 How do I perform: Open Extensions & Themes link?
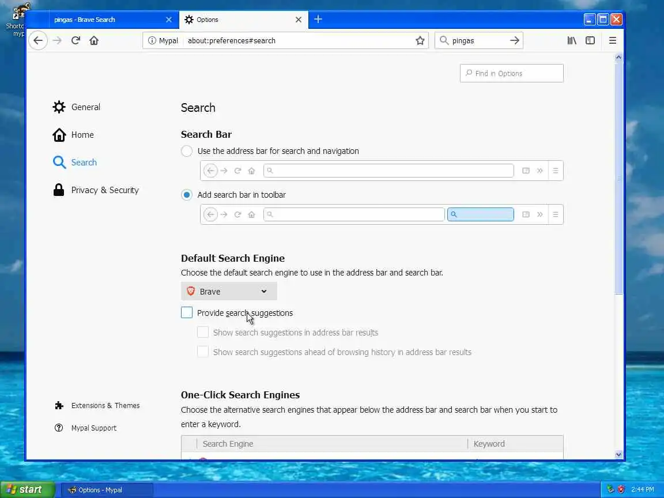point(97,406)
